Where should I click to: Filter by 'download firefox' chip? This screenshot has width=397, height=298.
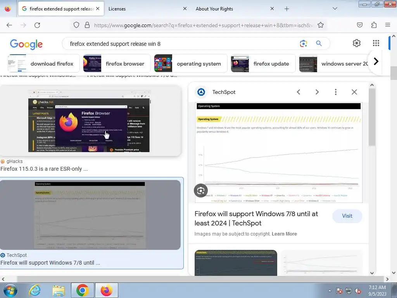(43, 63)
